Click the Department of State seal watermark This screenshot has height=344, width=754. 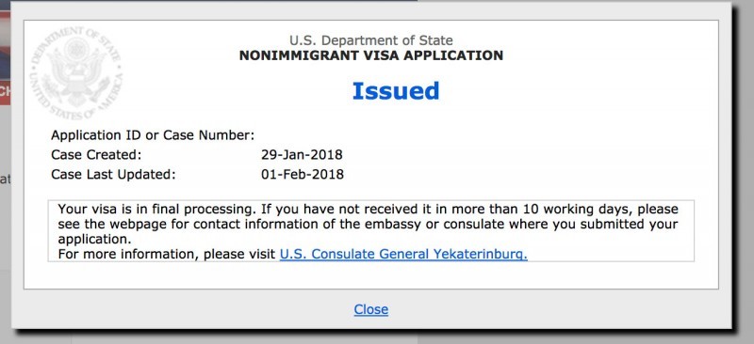pyautogui.click(x=76, y=74)
